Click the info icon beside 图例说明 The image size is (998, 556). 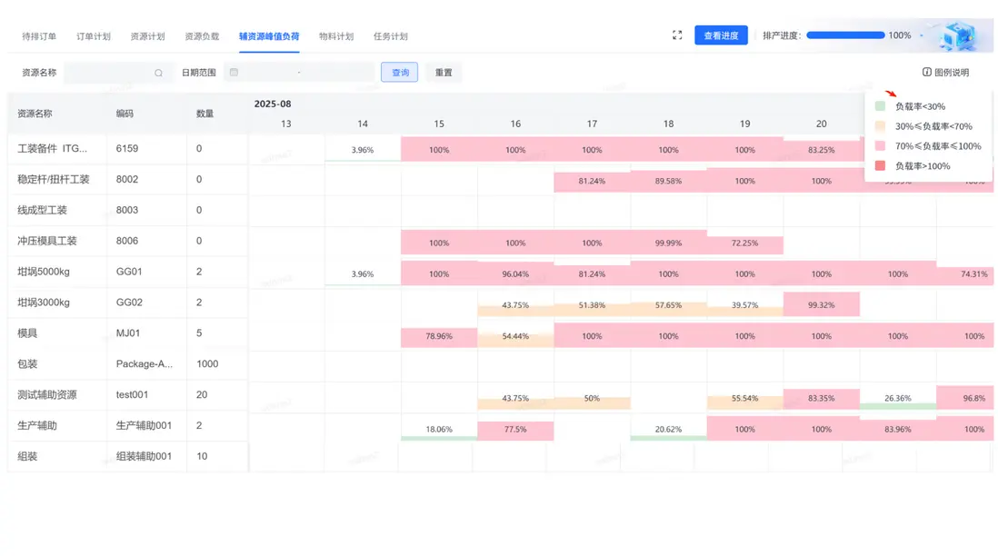point(927,73)
